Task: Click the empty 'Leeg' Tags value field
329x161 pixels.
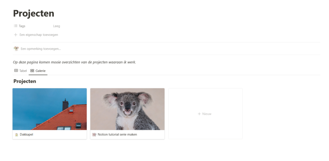Action: 57,26
